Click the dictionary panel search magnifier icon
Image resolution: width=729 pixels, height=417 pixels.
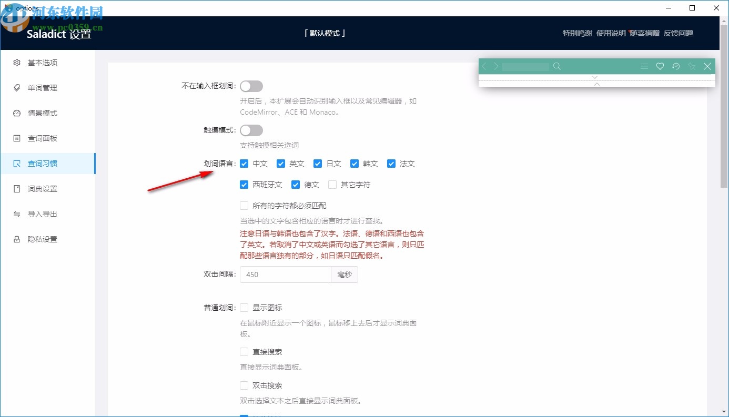(557, 66)
